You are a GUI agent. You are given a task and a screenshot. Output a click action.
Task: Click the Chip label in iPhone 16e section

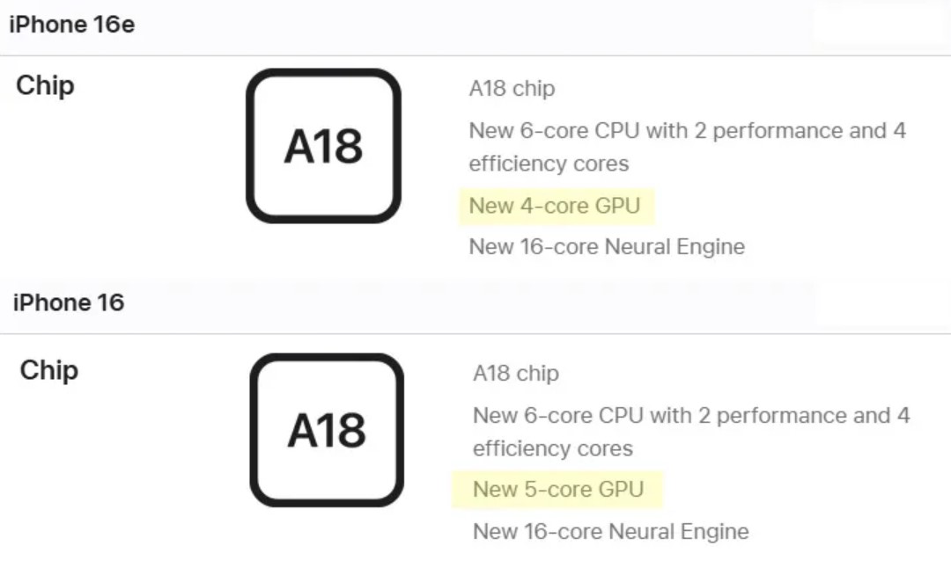click(x=45, y=86)
